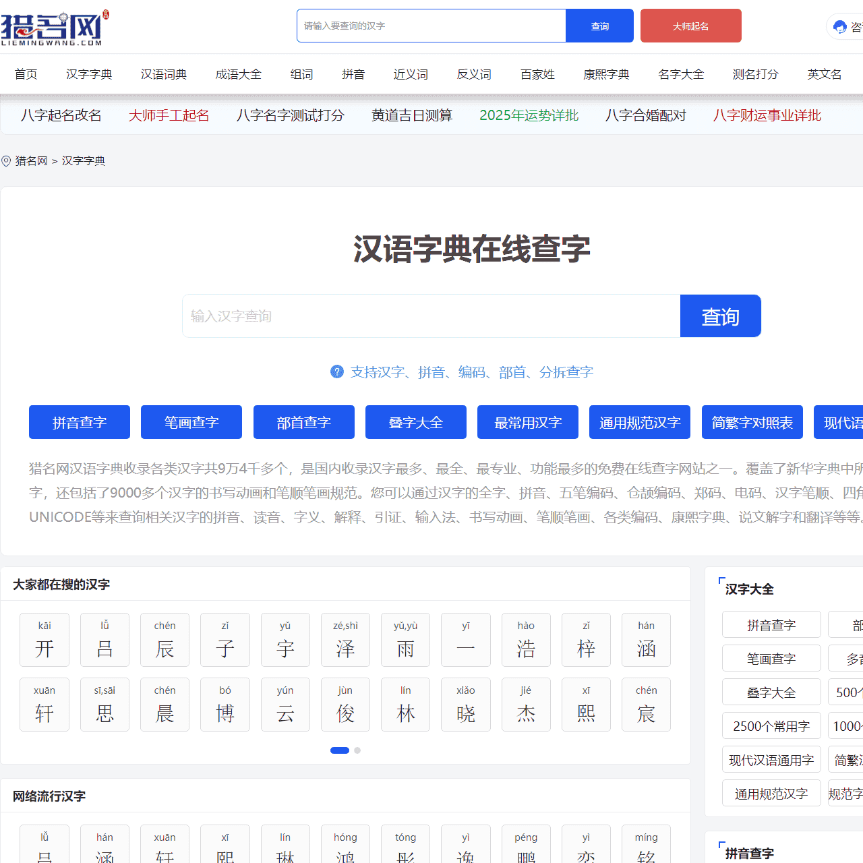Switch to the 百家姓 section

(537, 74)
